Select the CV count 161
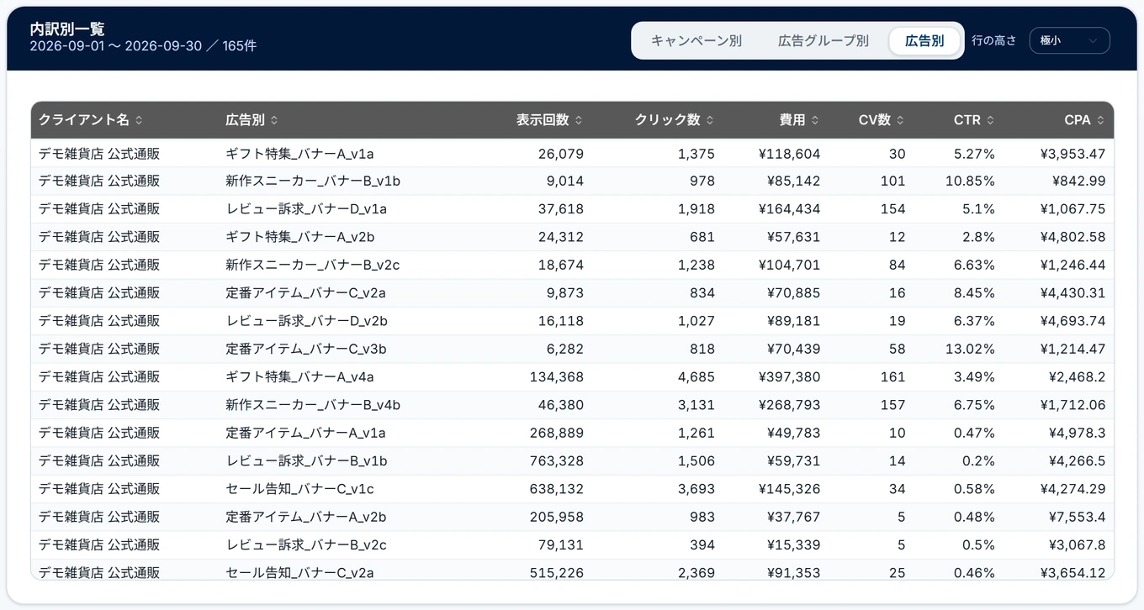1144x610 pixels. [x=893, y=376]
